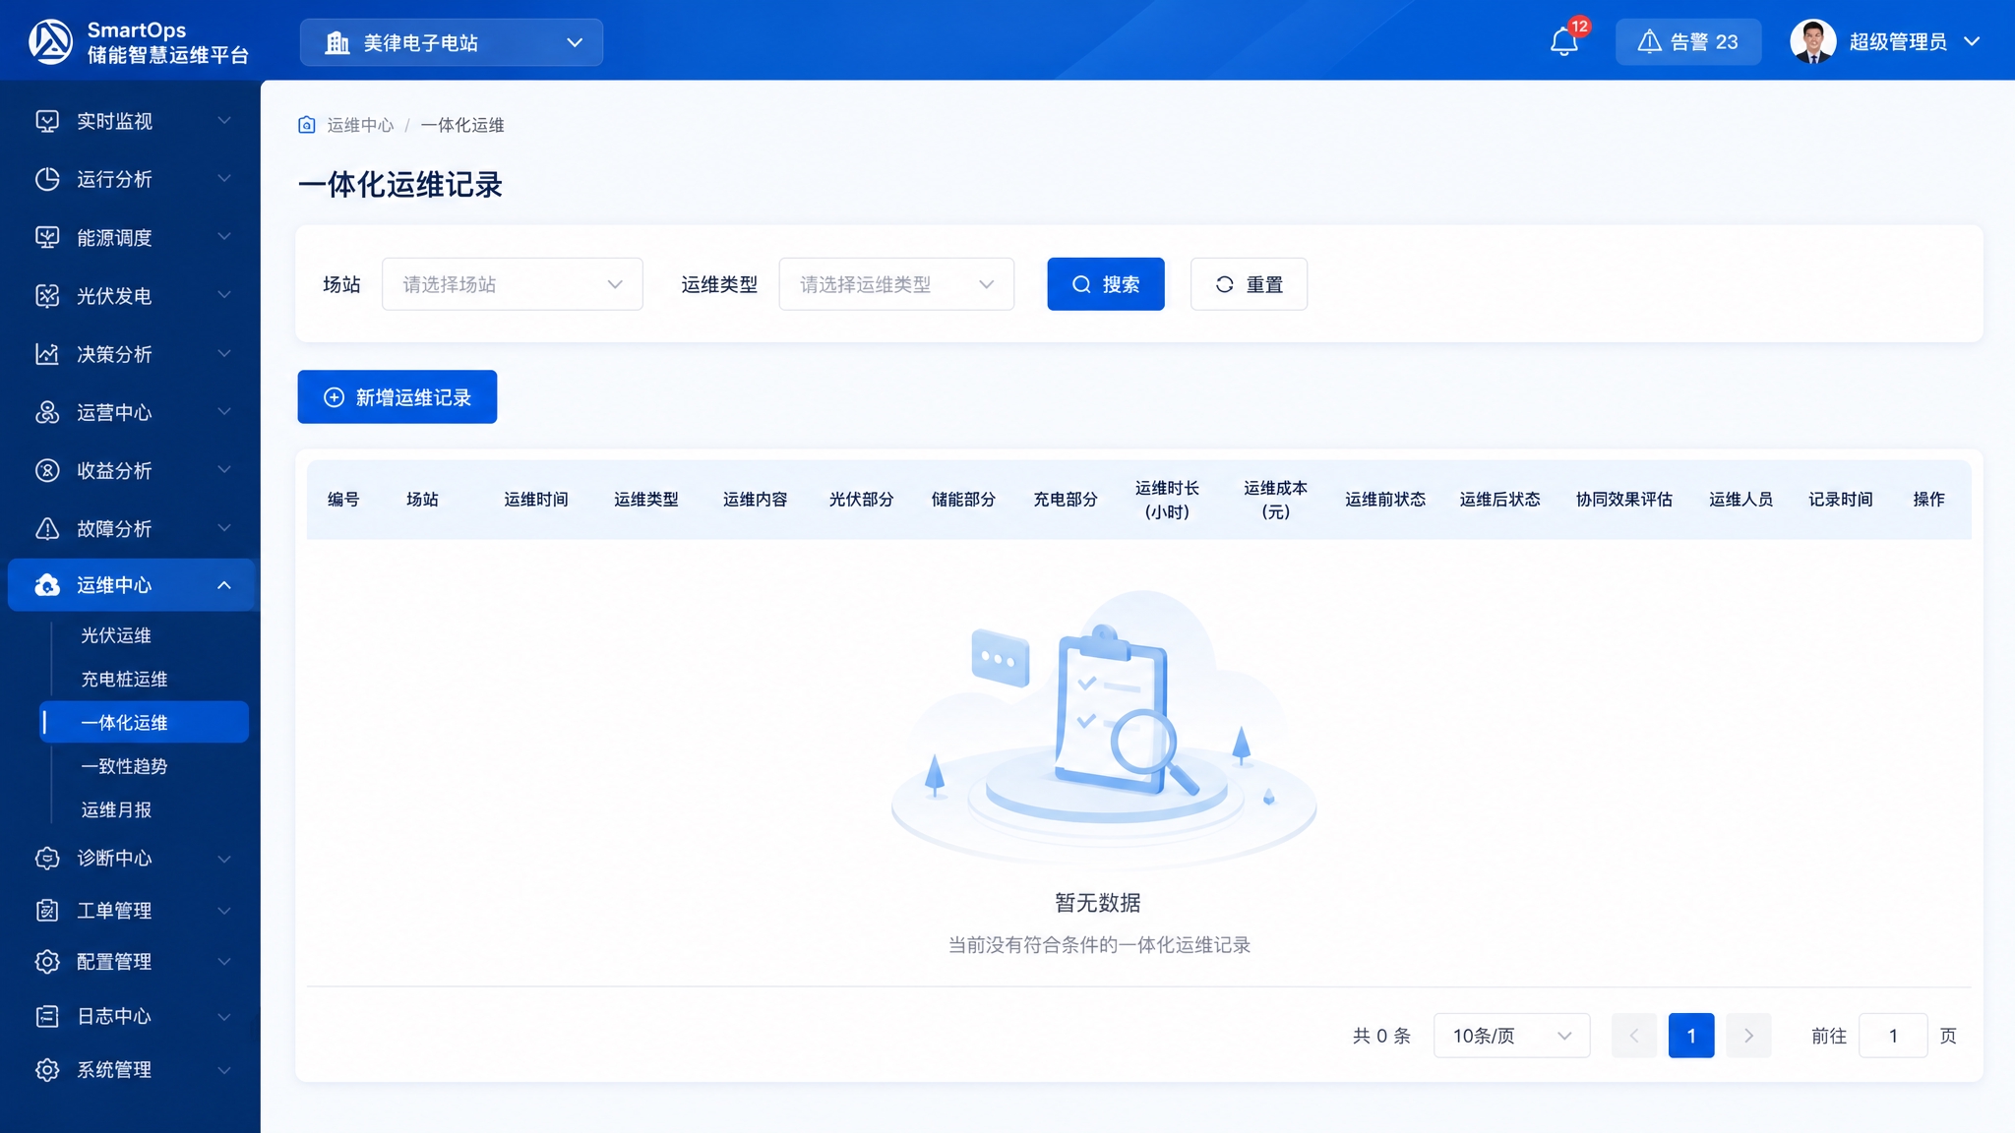Screen dimensions: 2015x1133
Task: Click the 共 0 条 total text
Action: (x=1381, y=1036)
